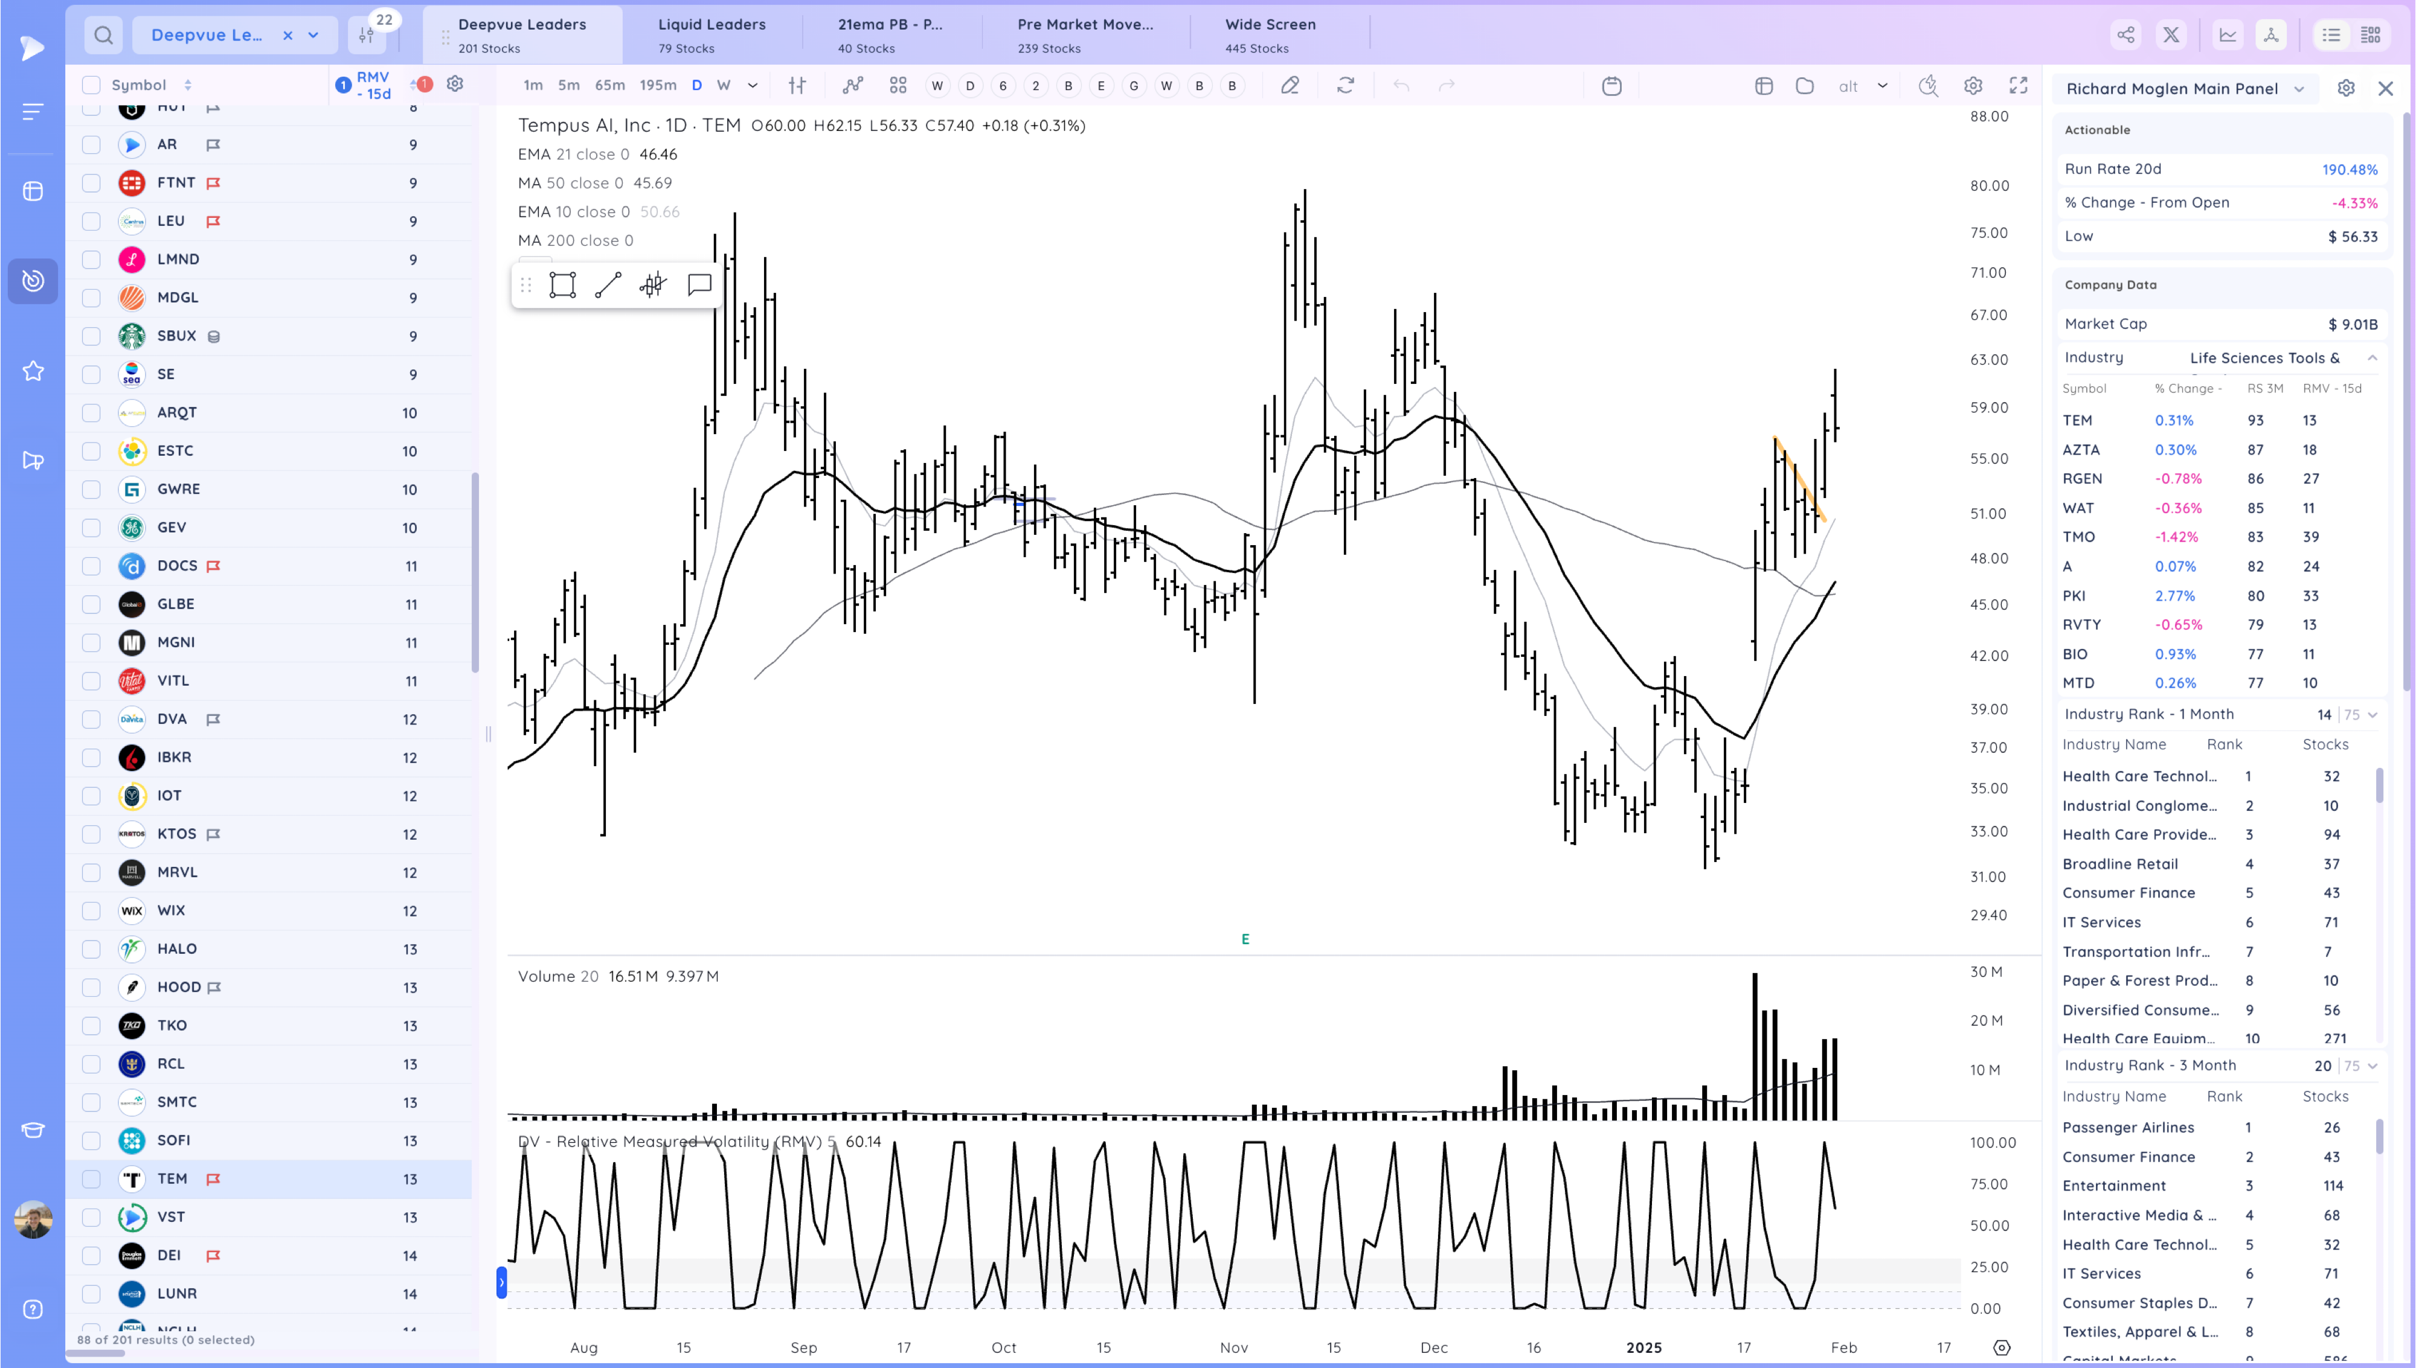Toggle fullscreen chart mode
This screenshot has width=2416, height=1368.
2017,86
